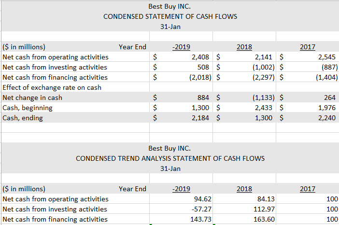This screenshot has width=339, height=225.
Task: Click the "2017" header in the trend table
Action: tap(307, 189)
